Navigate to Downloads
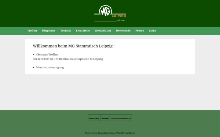 (123, 31)
